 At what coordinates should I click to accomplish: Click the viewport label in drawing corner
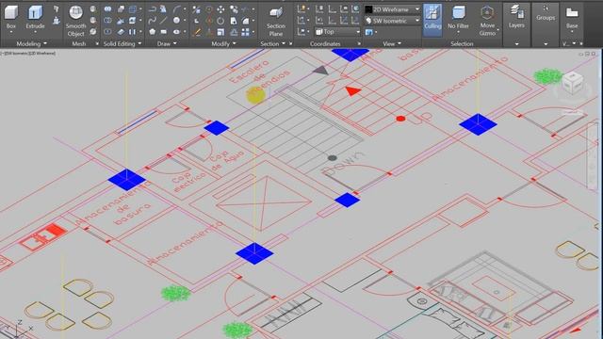click(28, 54)
